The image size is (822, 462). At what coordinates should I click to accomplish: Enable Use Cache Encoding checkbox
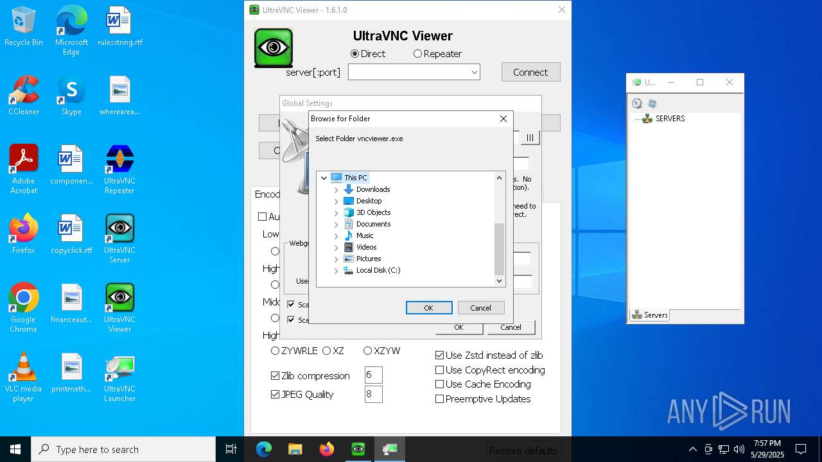440,384
